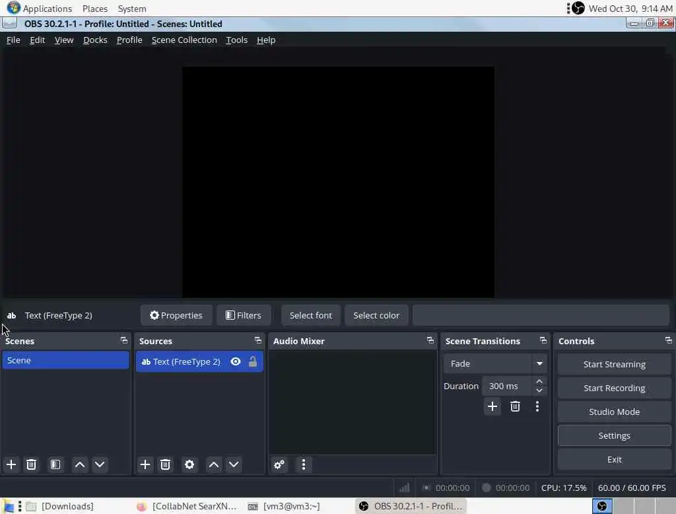The width and height of the screenshot is (676, 514).
Task: Click show desktop icon in bottom panel
Action: click(9, 506)
